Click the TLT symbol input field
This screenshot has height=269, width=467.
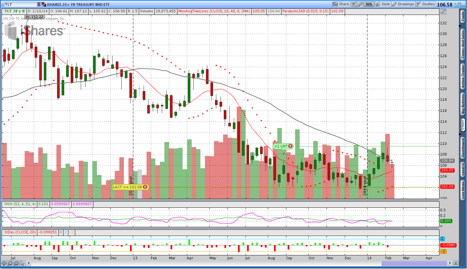pos(20,5)
